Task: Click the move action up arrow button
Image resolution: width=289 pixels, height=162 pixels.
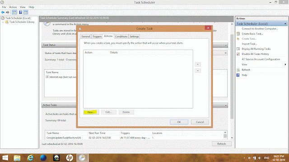Action: point(198,64)
